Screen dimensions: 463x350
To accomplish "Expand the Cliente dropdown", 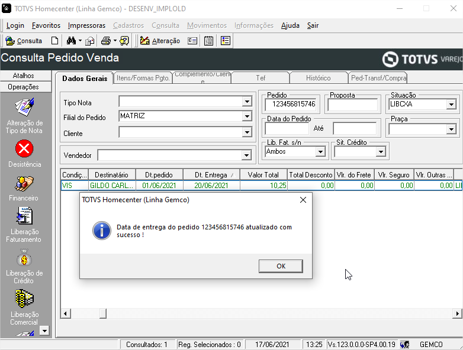I will tap(246, 132).
